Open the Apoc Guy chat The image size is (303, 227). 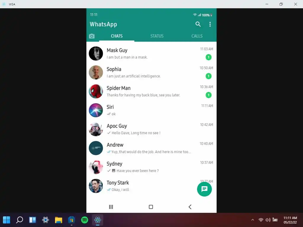coord(151,129)
